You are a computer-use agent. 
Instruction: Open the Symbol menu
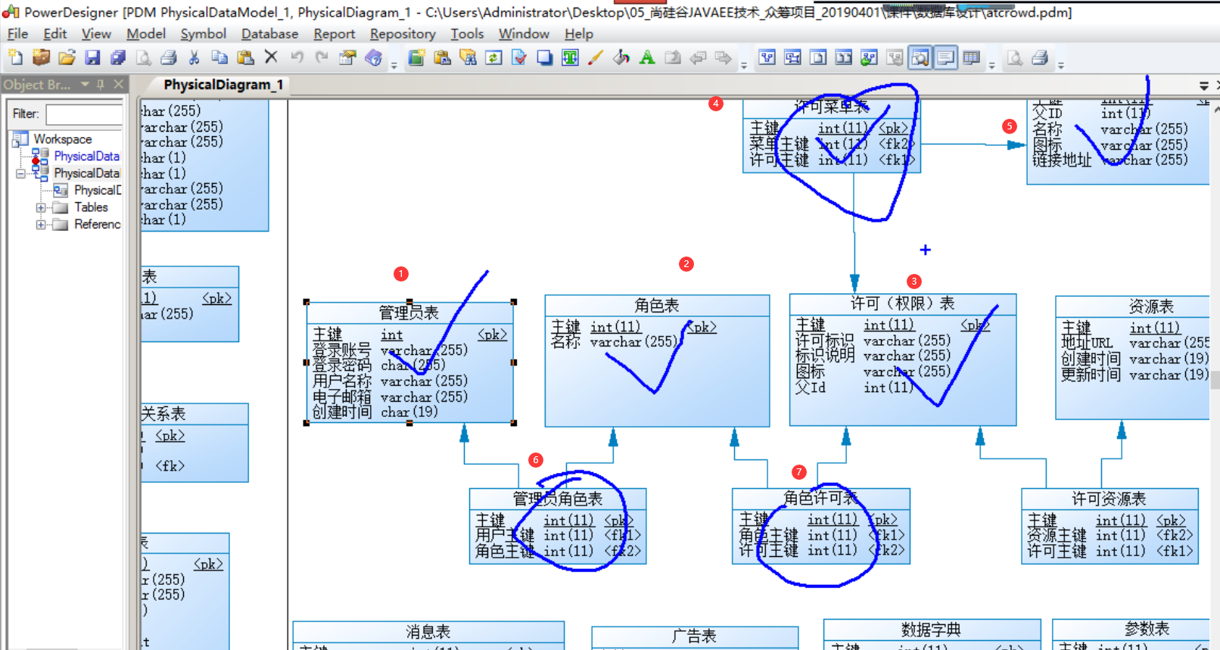[203, 34]
